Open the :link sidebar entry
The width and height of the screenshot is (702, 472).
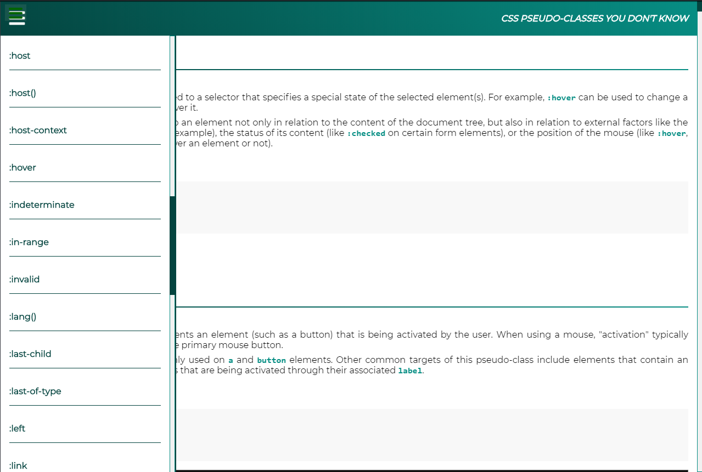18,465
